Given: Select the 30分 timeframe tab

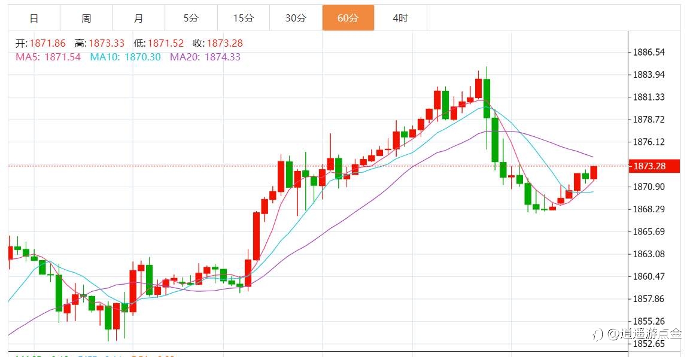Looking at the screenshot, I should (296, 18).
